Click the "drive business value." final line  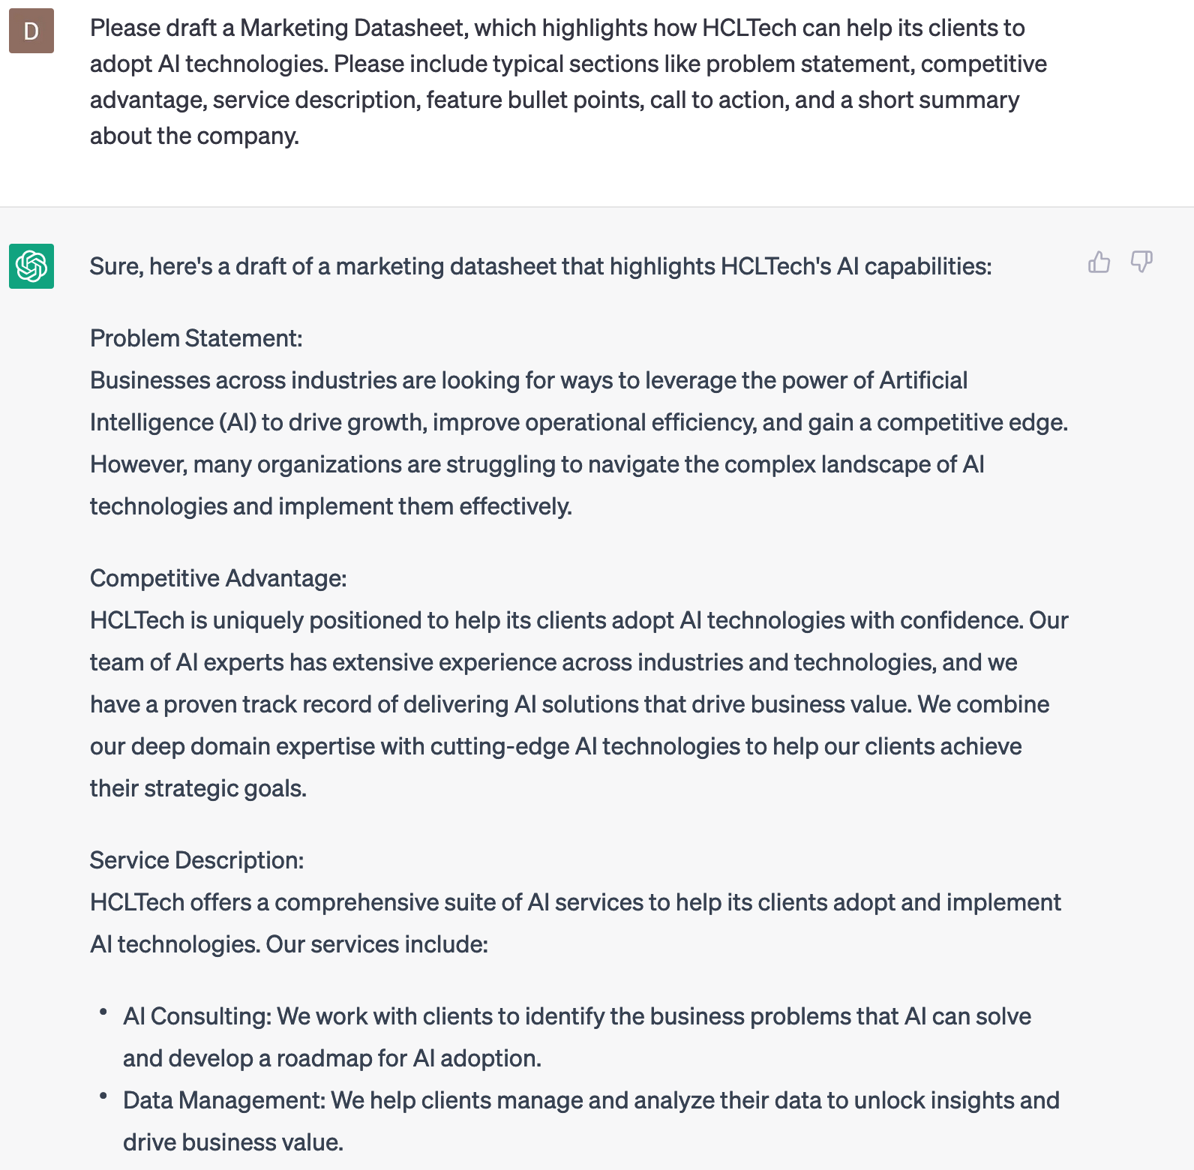pos(232,1142)
